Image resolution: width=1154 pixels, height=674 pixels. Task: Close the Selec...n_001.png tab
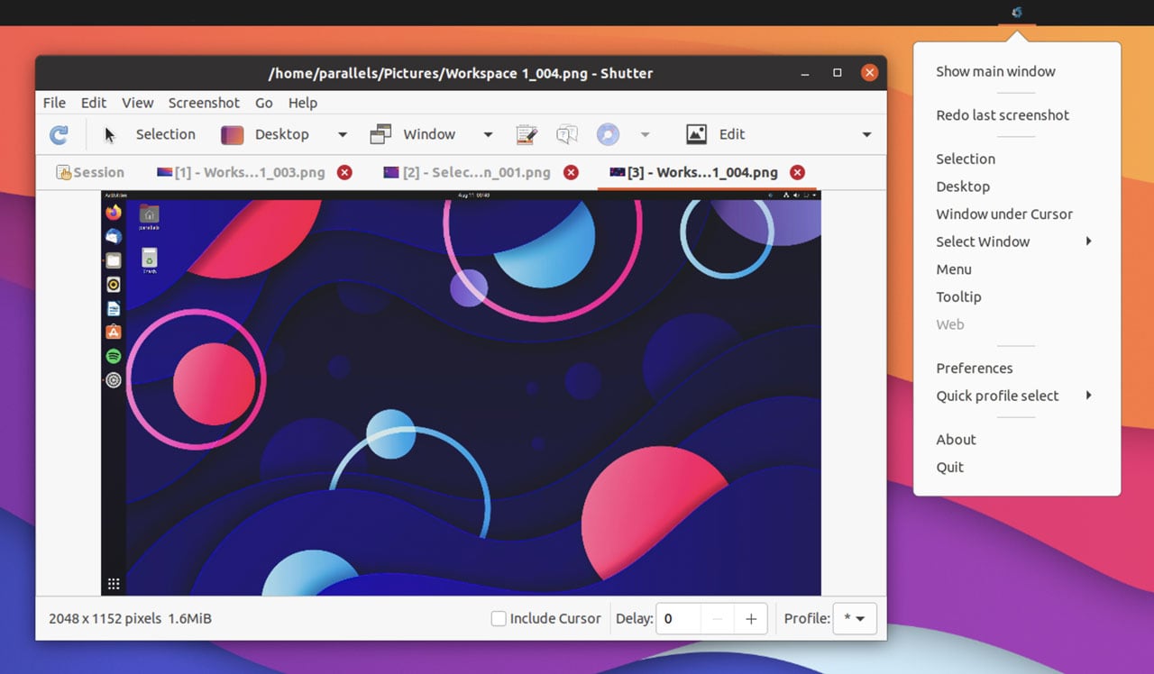(x=571, y=172)
